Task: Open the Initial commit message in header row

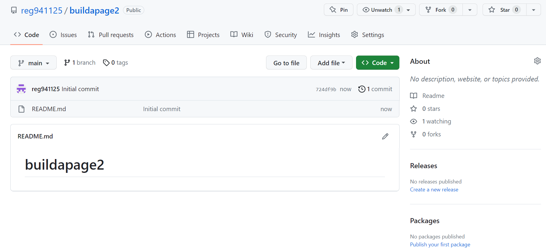Action: point(80,89)
